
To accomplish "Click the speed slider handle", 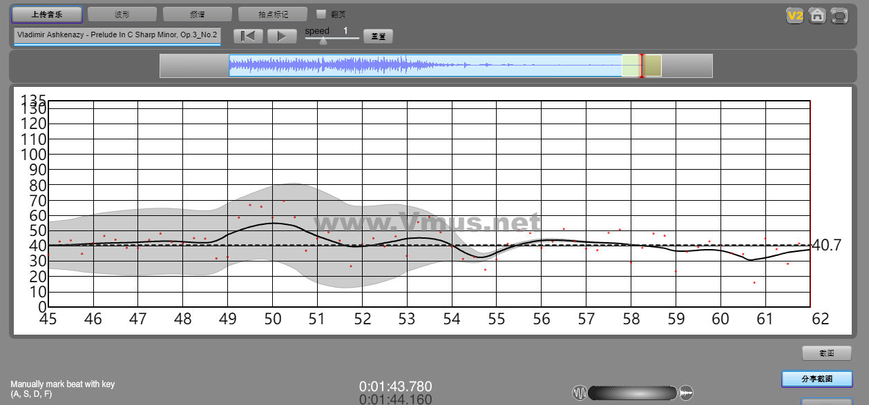I will pos(323,41).
